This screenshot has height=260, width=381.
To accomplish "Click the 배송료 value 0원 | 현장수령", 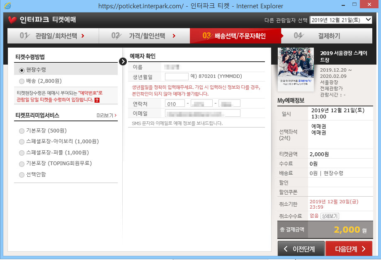I will point(326,173).
